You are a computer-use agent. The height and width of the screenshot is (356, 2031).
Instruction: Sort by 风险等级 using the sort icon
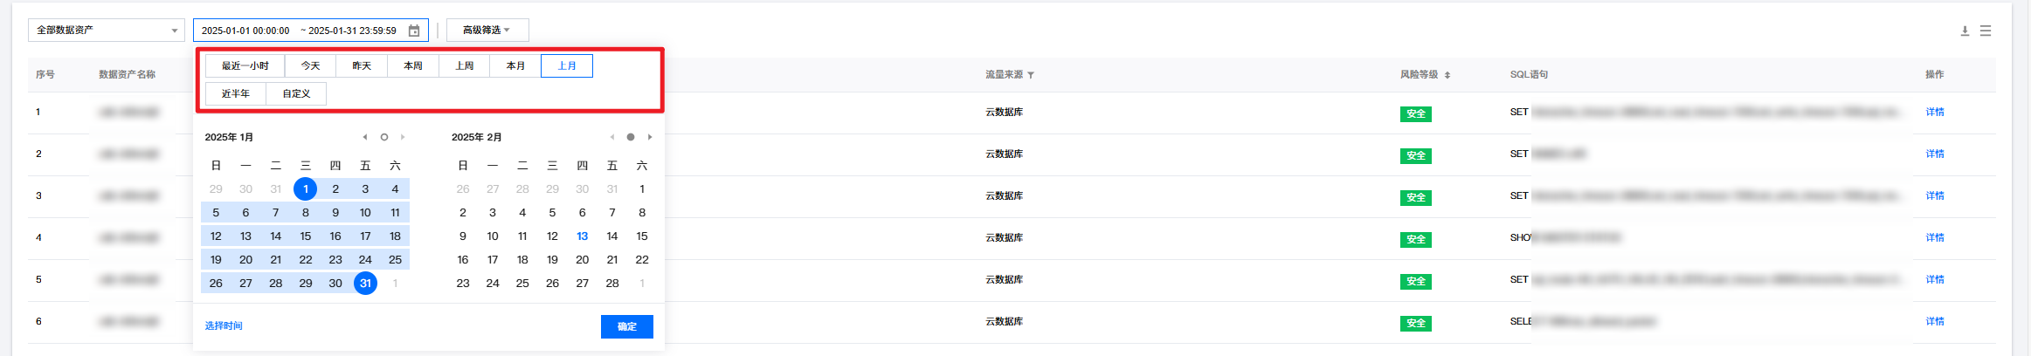[1447, 75]
